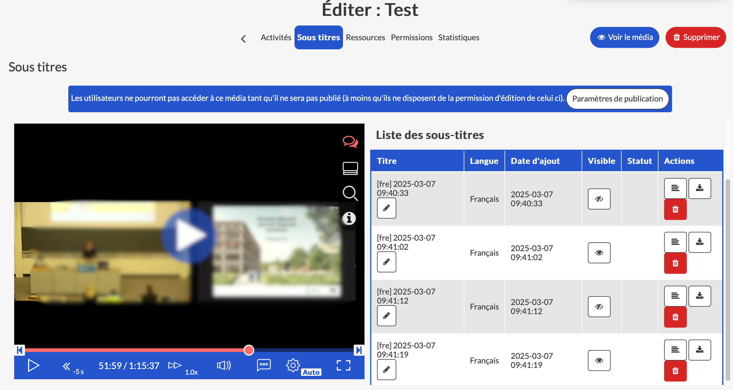Screen dimensions: 733x390
Task: Open the text editor for the 09:41:19 subtitle
Action: [x=675, y=349]
